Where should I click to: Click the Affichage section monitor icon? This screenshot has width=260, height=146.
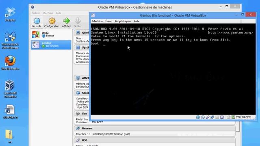[x=78, y=78]
